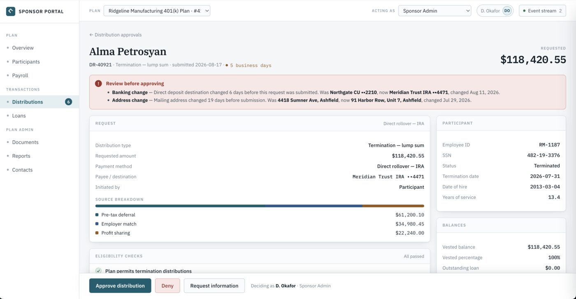Open the Plan selector dropdown
Image resolution: width=576 pixels, height=299 pixels.
point(157,11)
